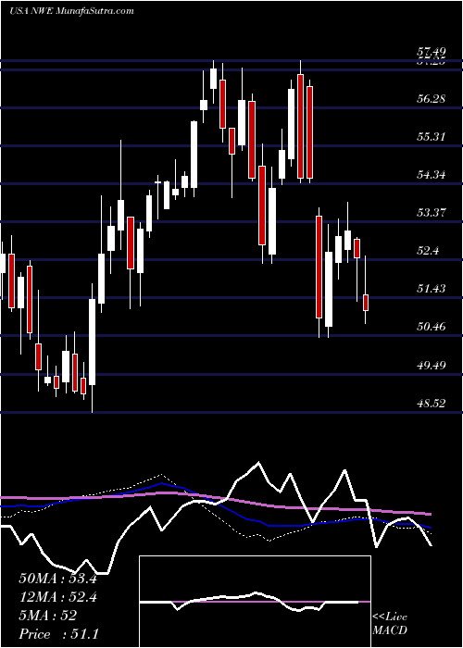
Task: Click the 56.28 price axis label
Action: 432,99
